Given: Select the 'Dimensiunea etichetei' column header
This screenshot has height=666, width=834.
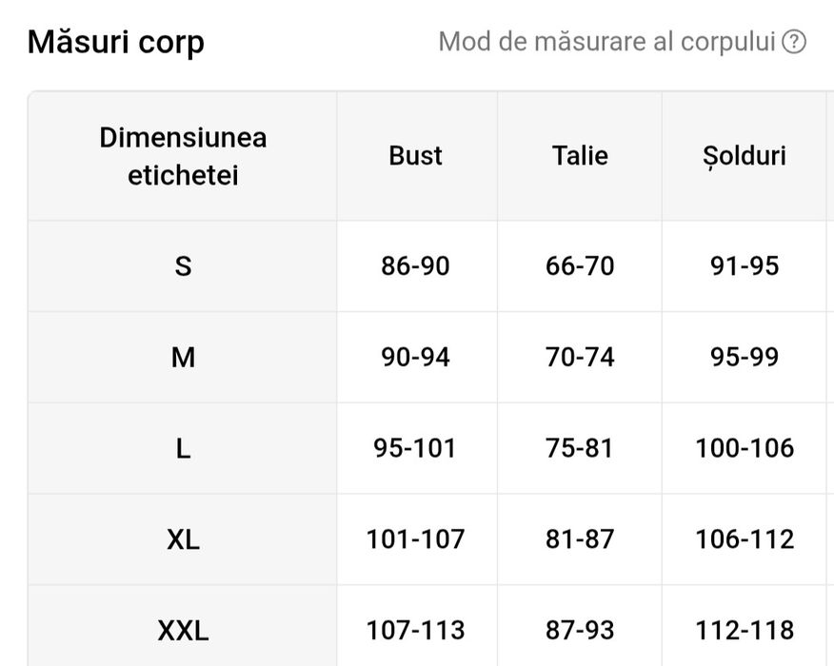Looking at the screenshot, I should [183, 156].
